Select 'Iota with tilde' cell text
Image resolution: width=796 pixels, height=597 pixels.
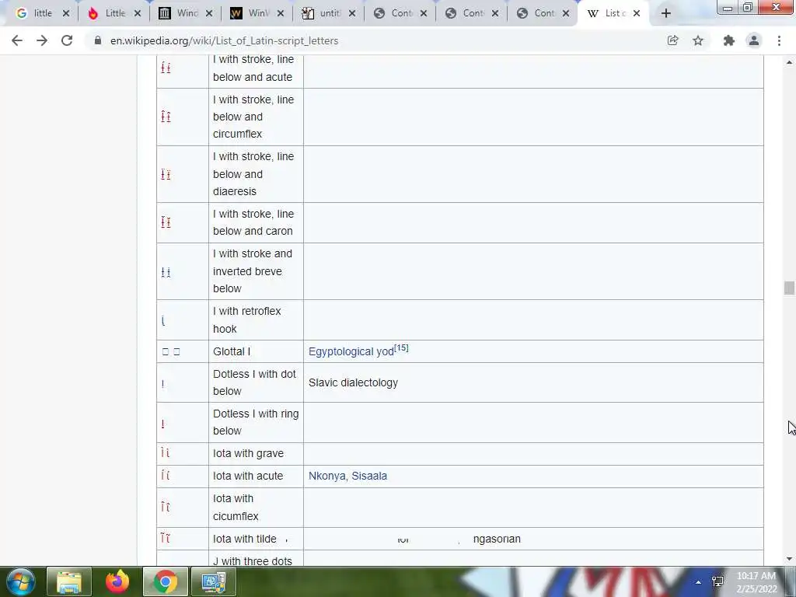point(245,539)
